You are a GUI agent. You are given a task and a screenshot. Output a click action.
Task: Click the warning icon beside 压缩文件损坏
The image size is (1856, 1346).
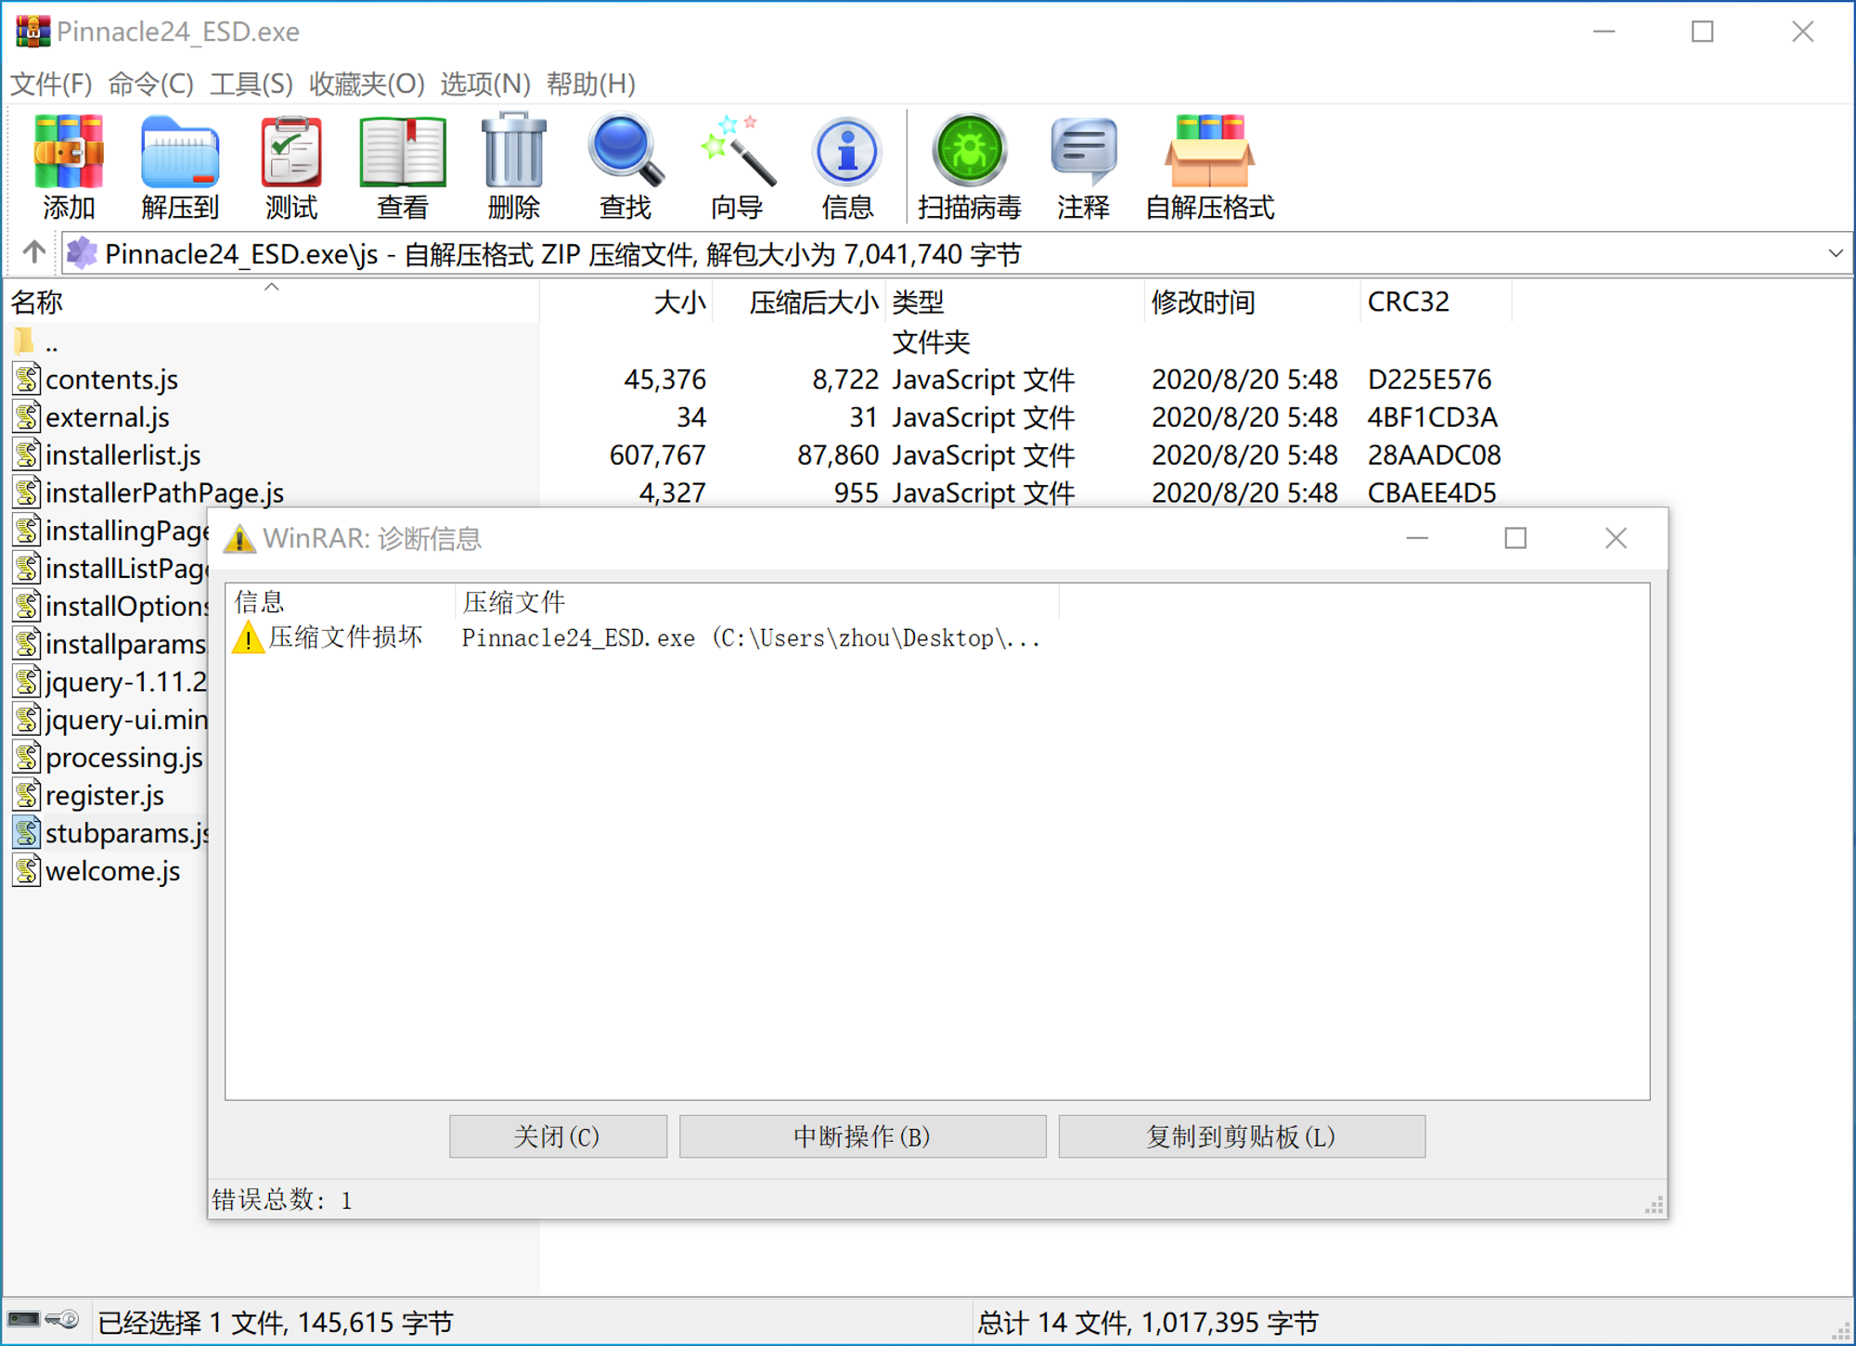(248, 637)
